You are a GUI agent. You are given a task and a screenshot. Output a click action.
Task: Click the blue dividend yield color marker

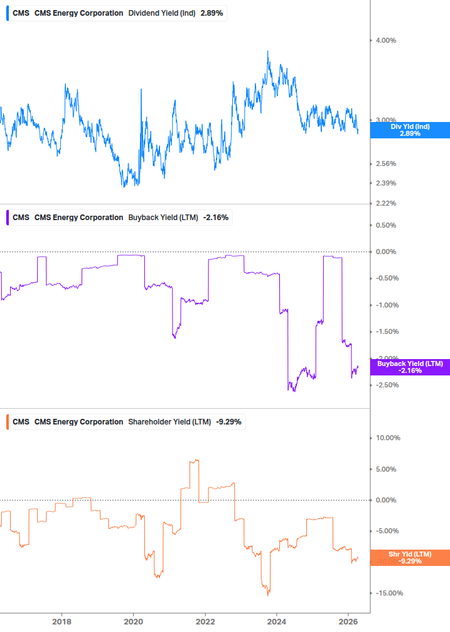(x=8, y=13)
